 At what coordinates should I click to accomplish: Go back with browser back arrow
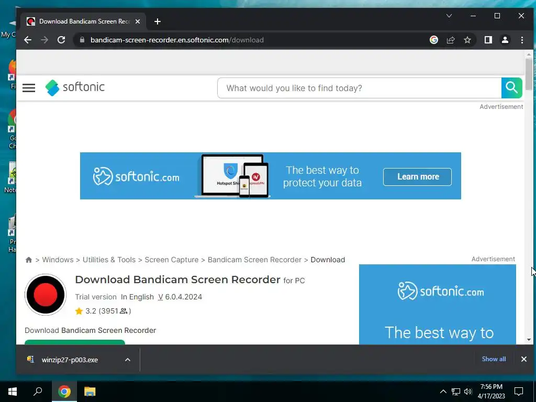28,40
